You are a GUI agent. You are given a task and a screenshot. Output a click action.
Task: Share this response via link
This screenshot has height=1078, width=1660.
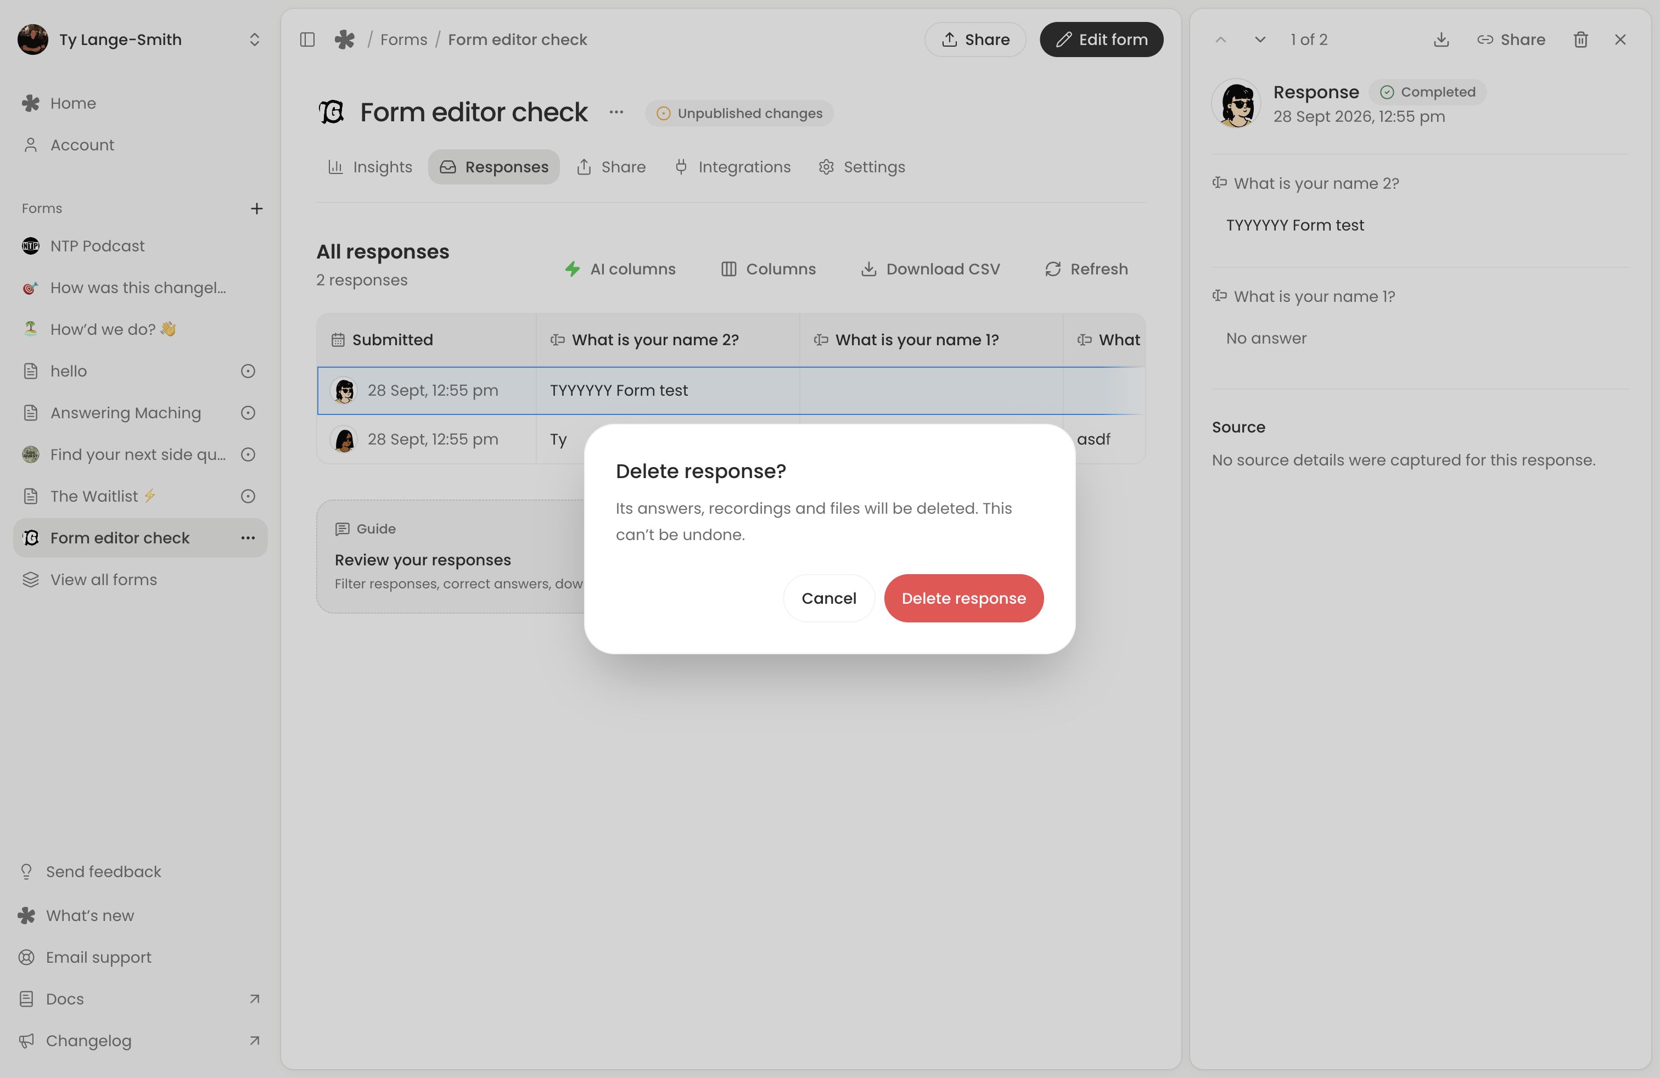pos(1511,40)
